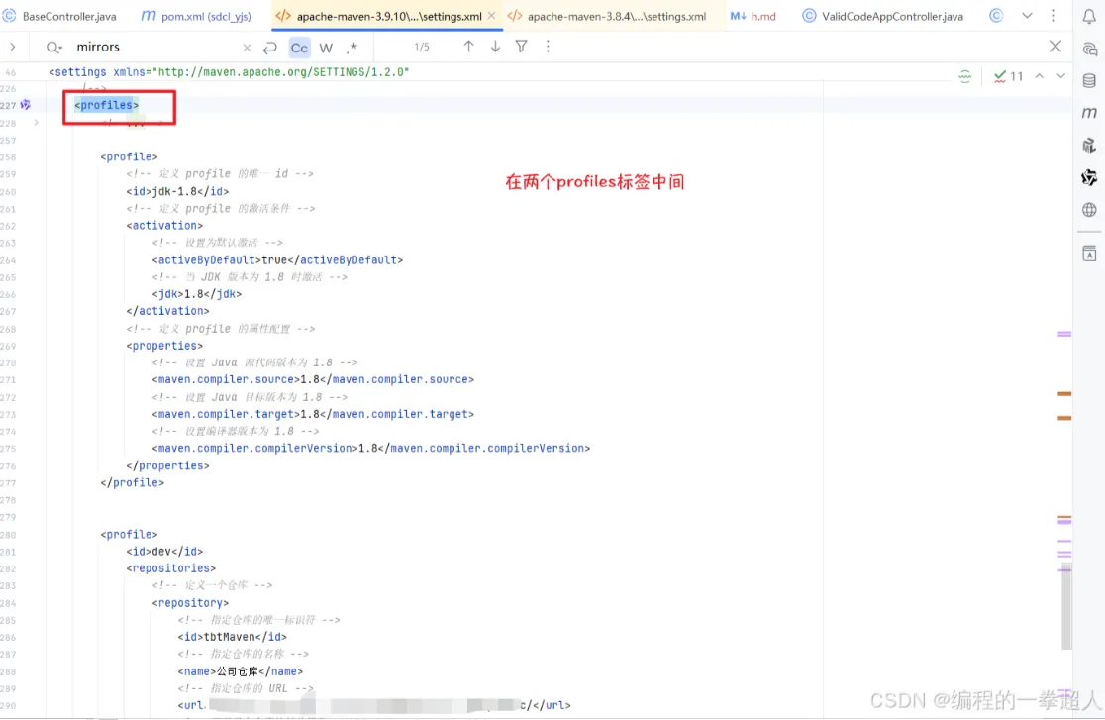Go to next highlighted problem arrow
The image size is (1105, 720).
pos(1060,76)
